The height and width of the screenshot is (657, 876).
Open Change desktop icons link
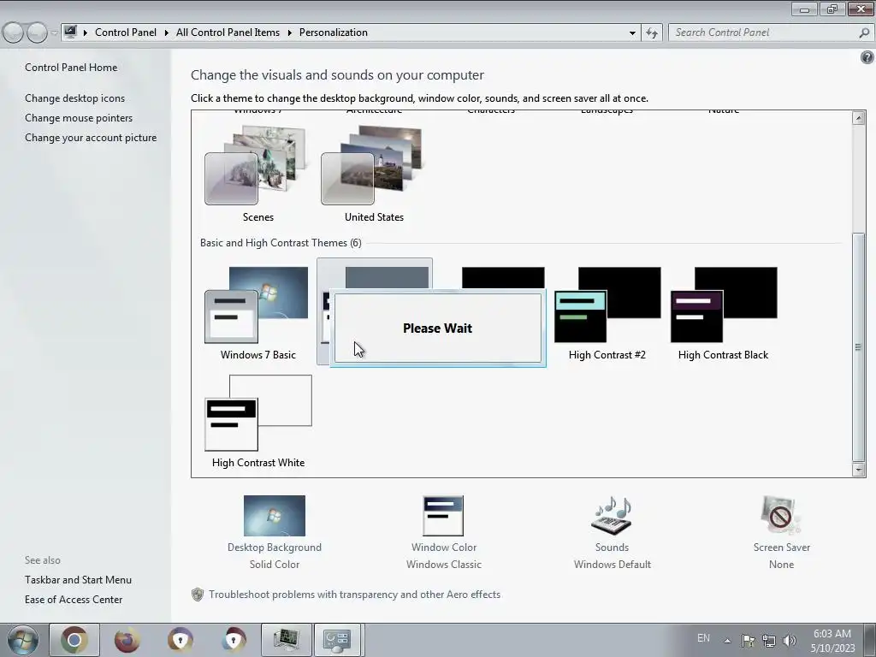click(75, 98)
